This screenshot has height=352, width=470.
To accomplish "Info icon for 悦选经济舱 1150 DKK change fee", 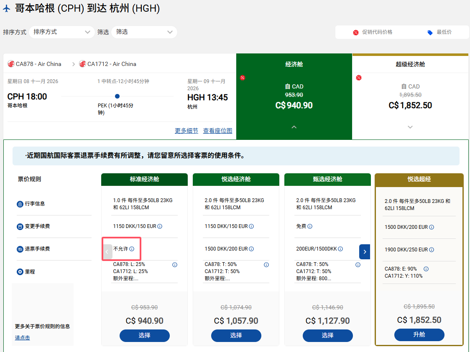I will click(x=251, y=226).
